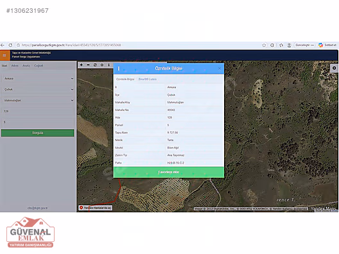339x254 pixels.
Task: Click the Parsel input field with 5
Action: 38,122
